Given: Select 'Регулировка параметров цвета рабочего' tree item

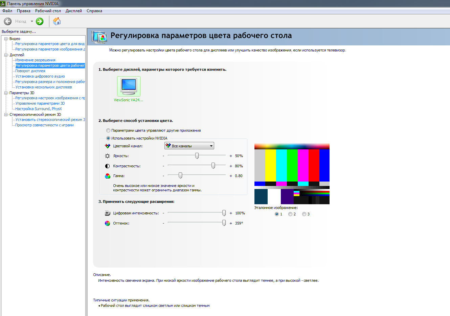Looking at the screenshot, I should click(x=50, y=65).
